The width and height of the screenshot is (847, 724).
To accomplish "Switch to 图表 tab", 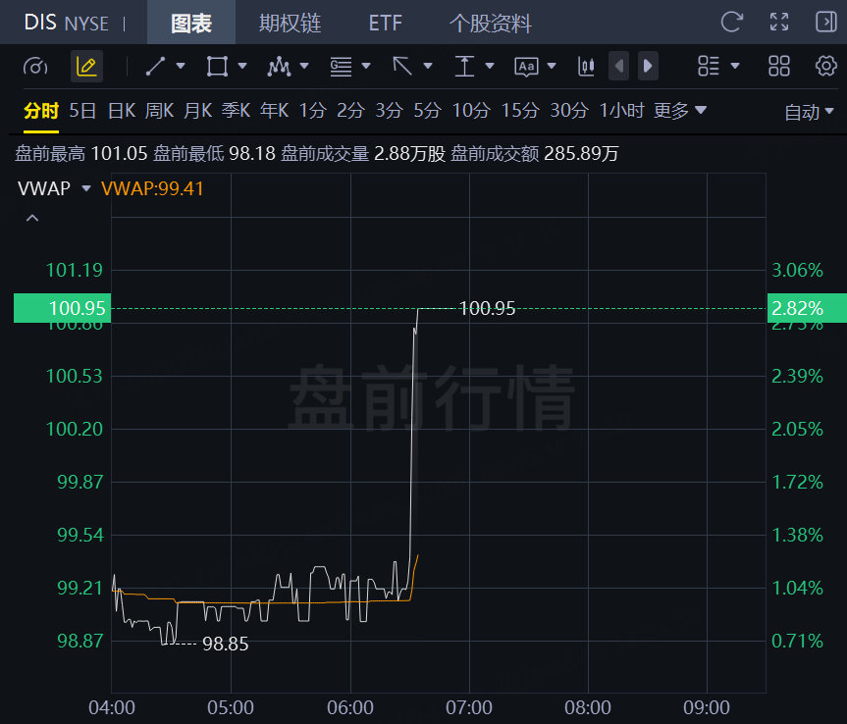I will coord(191,23).
